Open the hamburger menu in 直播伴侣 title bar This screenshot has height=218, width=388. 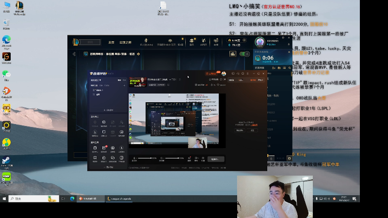pos(247,74)
